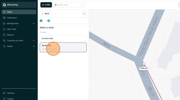180x100 pixels.
Task: Open the Select units dropdown field
Action: 69,5
